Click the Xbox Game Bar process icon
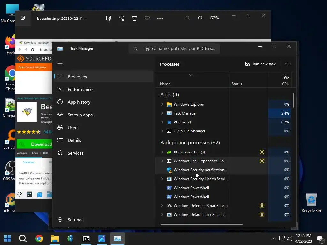 click(x=169, y=152)
